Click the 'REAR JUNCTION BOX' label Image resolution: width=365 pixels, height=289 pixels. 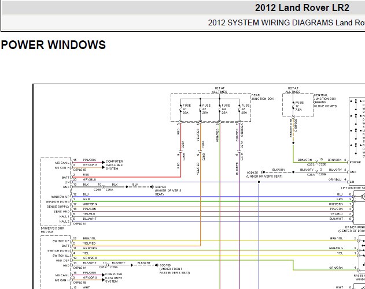[263, 97]
